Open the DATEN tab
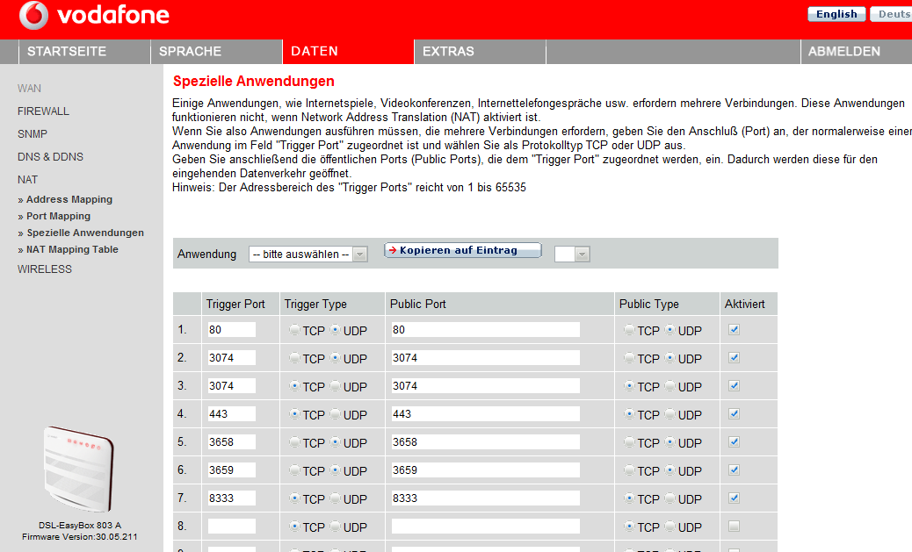 (x=315, y=52)
